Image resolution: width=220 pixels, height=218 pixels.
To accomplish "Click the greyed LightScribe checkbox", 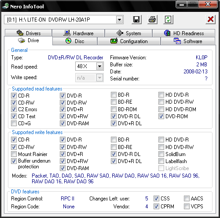I will 161,168.
